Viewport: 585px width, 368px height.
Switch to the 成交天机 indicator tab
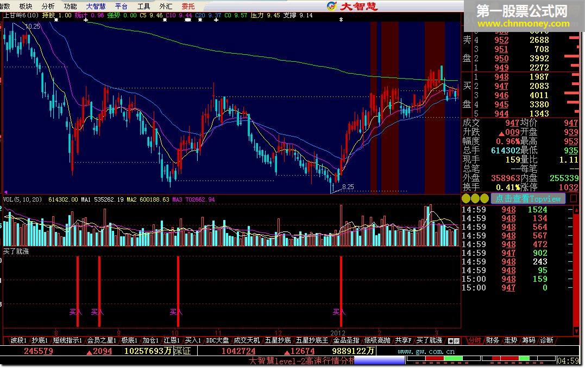coord(247,340)
